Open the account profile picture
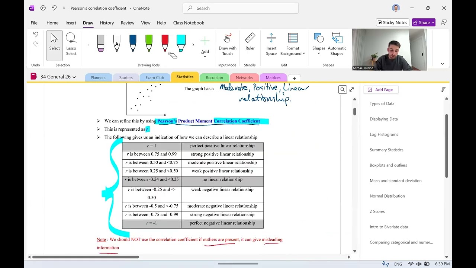This screenshot has width=476, height=268. pos(396,8)
